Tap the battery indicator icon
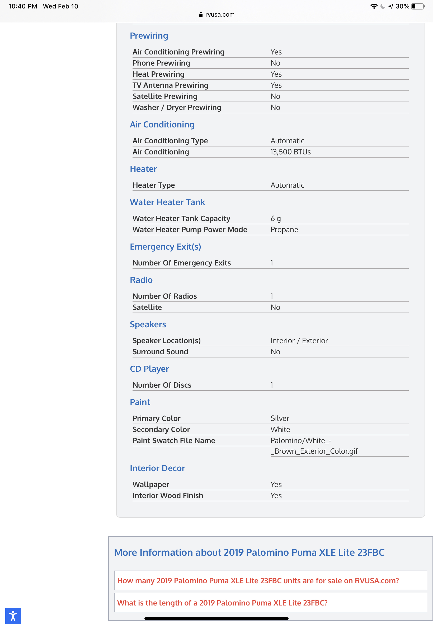Viewport: 433px width, 624px height. click(418, 6)
